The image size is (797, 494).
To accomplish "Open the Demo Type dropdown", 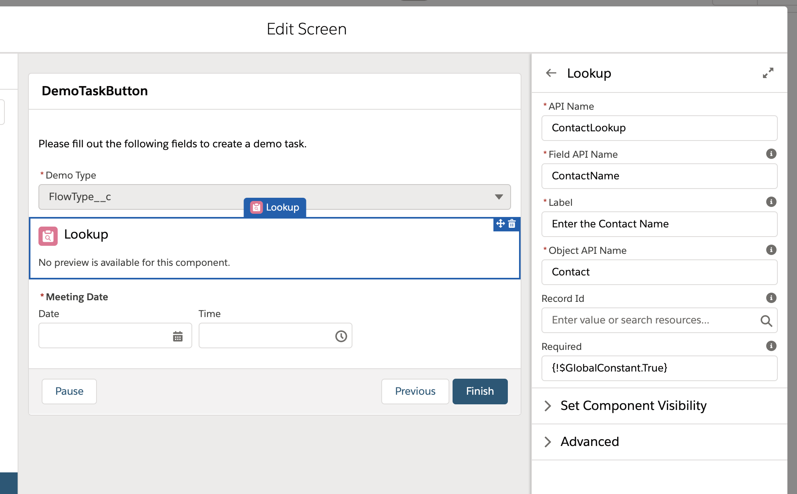I will [499, 197].
